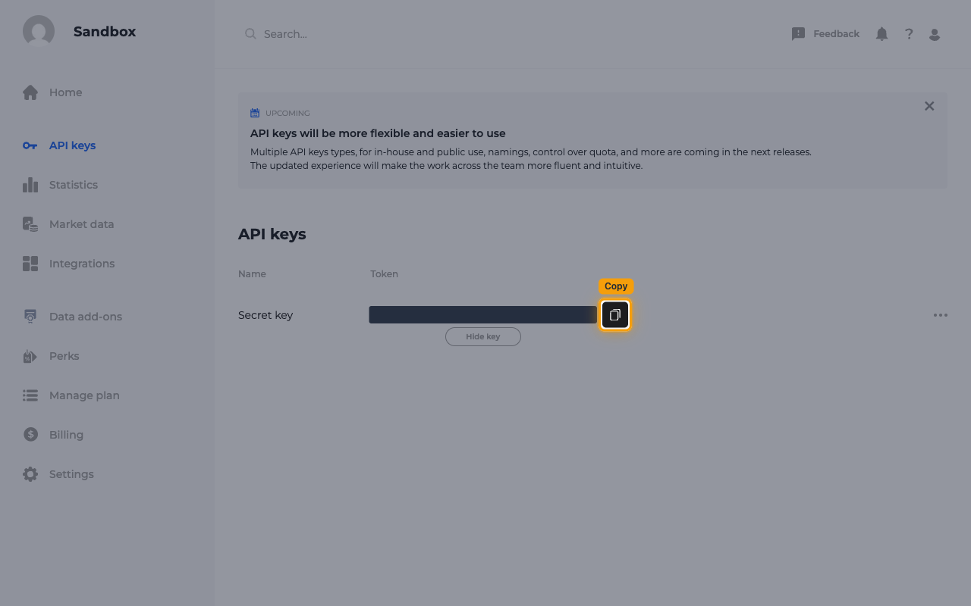The width and height of the screenshot is (971, 606).
Task: Click the 'UPCOMING' banner label
Action: (288, 114)
